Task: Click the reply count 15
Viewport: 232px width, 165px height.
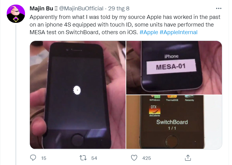Action: [x=44, y=158]
